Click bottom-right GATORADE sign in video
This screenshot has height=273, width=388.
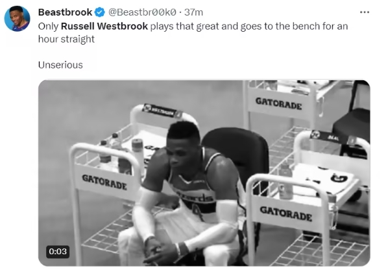point(285,214)
